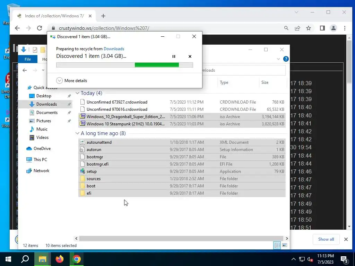The image size is (355, 266).
Task: Select the bootmgr.efi file
Action: [x=182, y=164]
